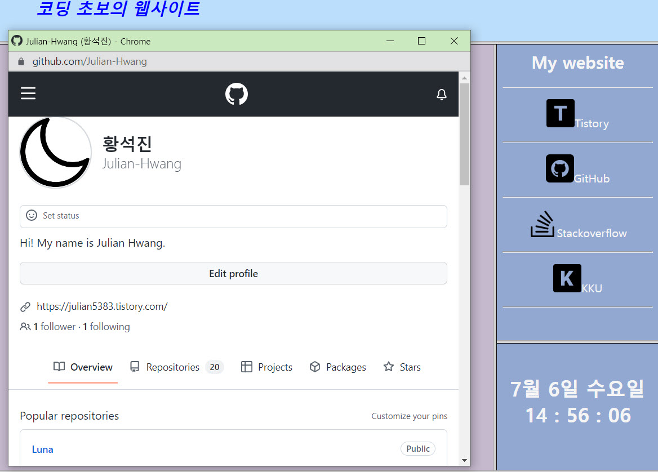Click the Repositories count badge 20
Viewport: 658px width, 472px height.
point(215,367)
